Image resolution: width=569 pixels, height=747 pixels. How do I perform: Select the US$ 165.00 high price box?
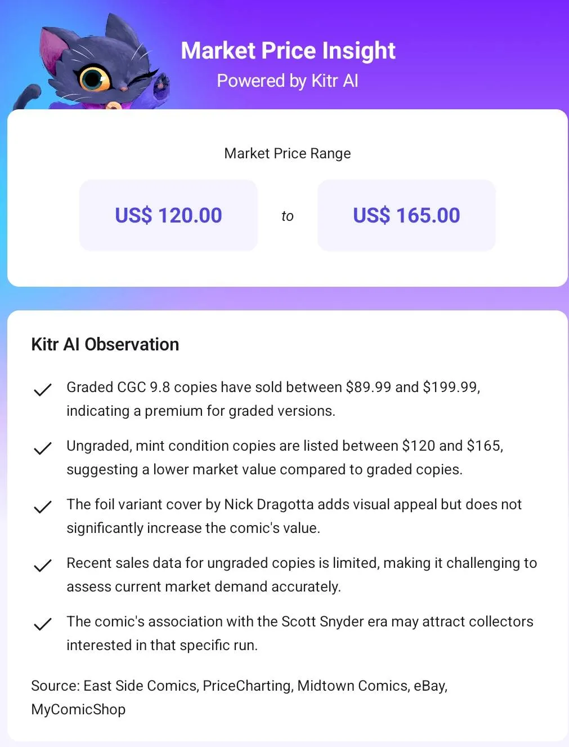406,215
